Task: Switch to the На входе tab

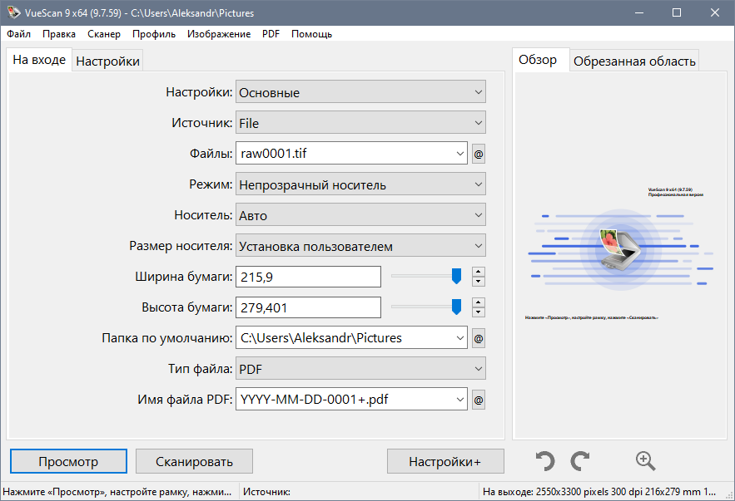Action: (39, 60)
